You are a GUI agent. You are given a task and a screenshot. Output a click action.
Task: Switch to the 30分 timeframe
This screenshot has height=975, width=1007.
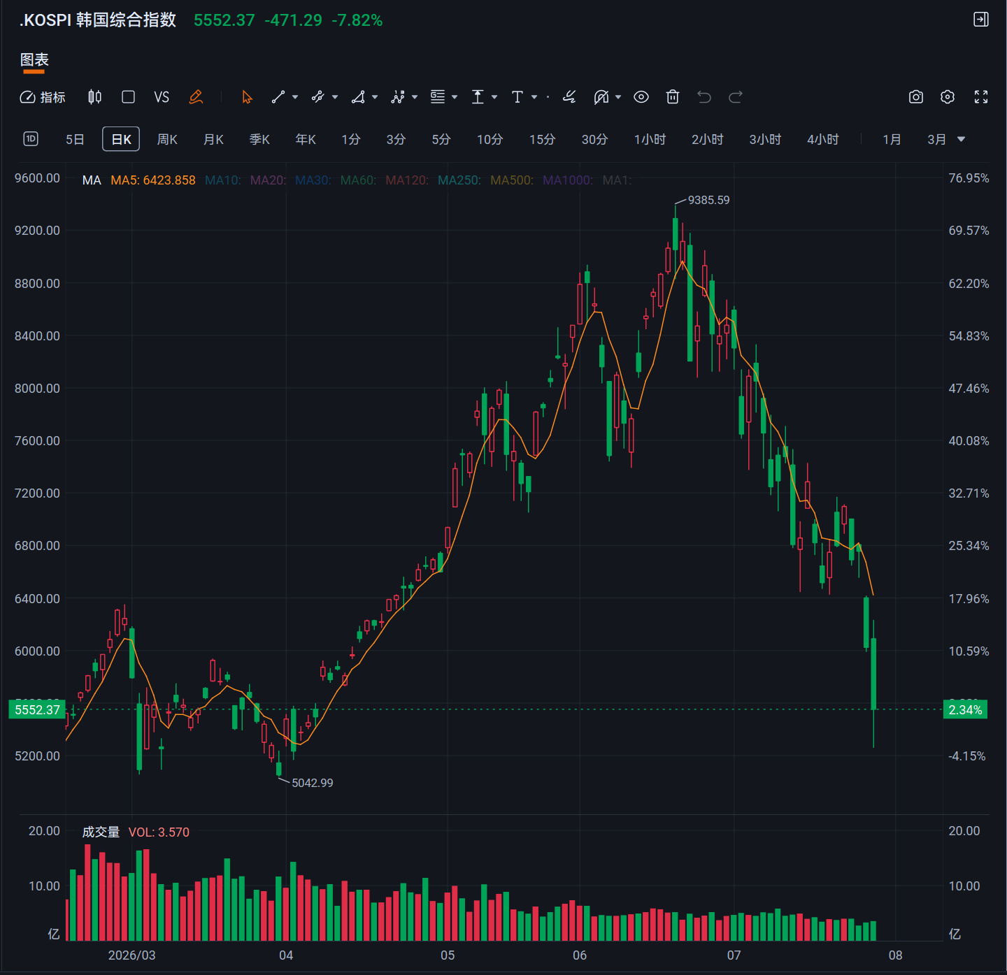[x=594, y=139]
